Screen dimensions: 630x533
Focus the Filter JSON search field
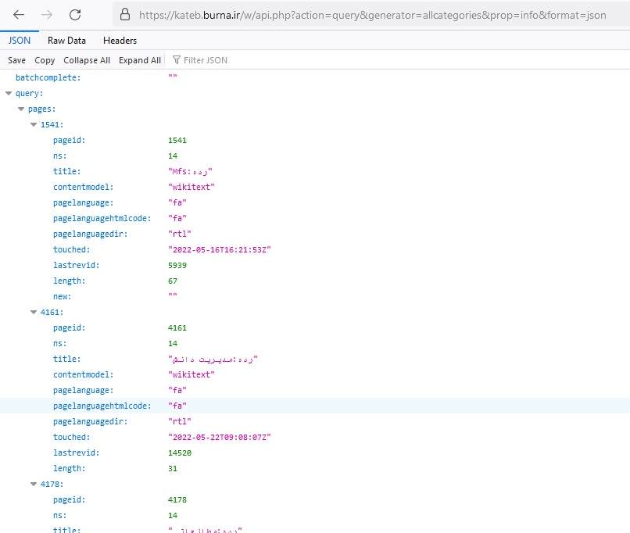pyautogui.click(x=234, y=60)
